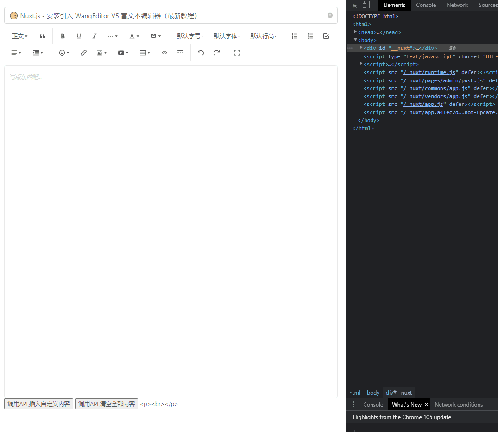The image size is (498, 432).
Task: Close the What's New drawer tab
Action: coord(426,405)
